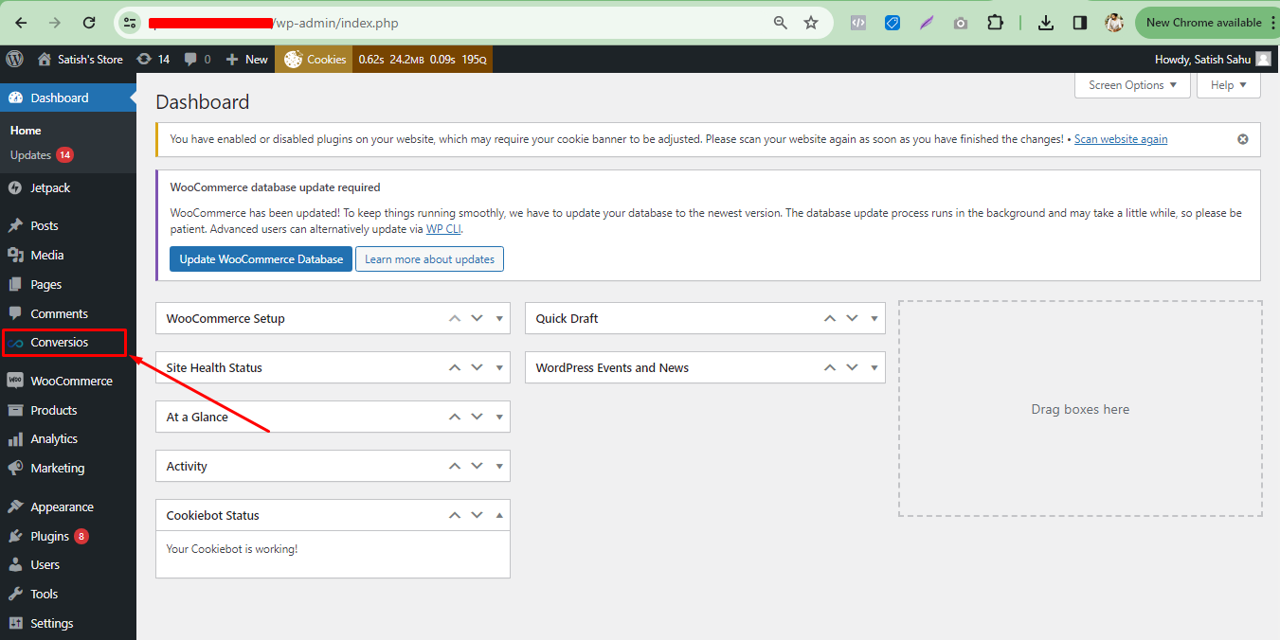The height and width of the screenshot is (640, 1280).
Task: Toggle the Quick Draft panel
Action: pos(874,319)
